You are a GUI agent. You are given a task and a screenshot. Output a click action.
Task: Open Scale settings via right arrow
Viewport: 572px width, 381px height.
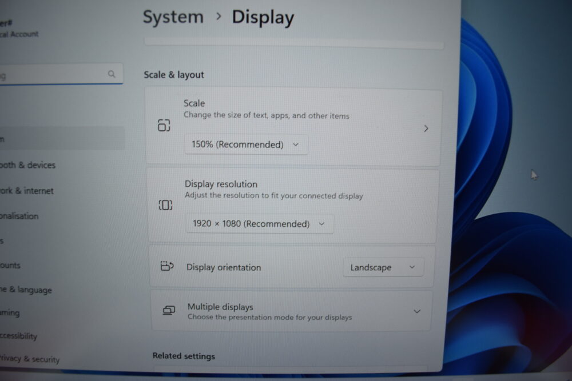pyautogui.click(x=426, y=129)
